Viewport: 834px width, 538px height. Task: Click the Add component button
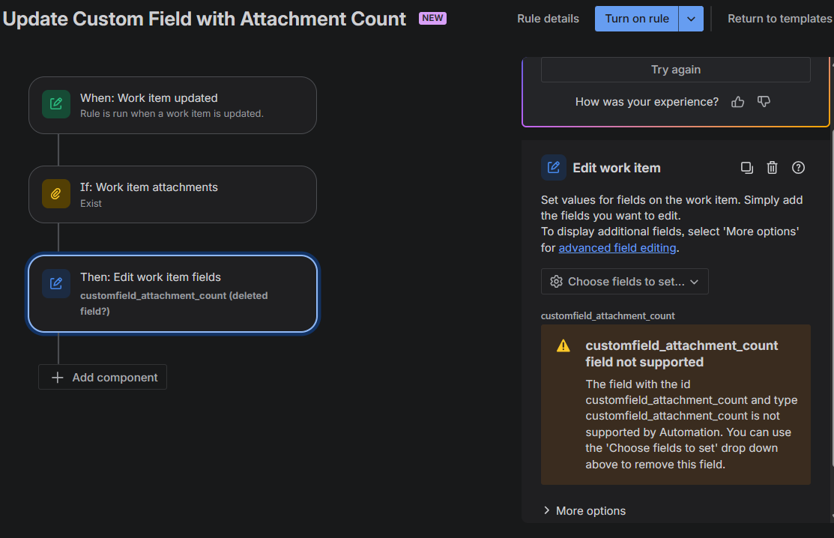pyautogui.click(x=103, y=377)
